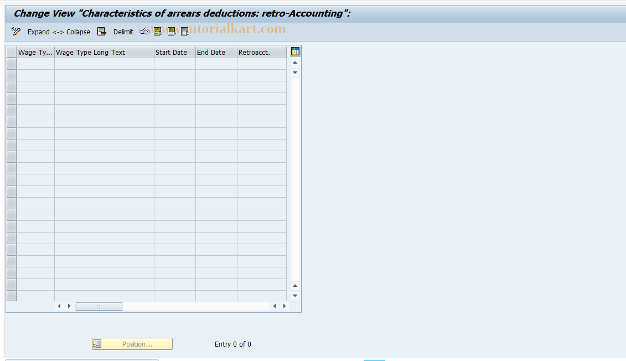Click the delete row icon
Viewport: 626px width, 361px height.
pyautogui.click(x=102, y=32)
